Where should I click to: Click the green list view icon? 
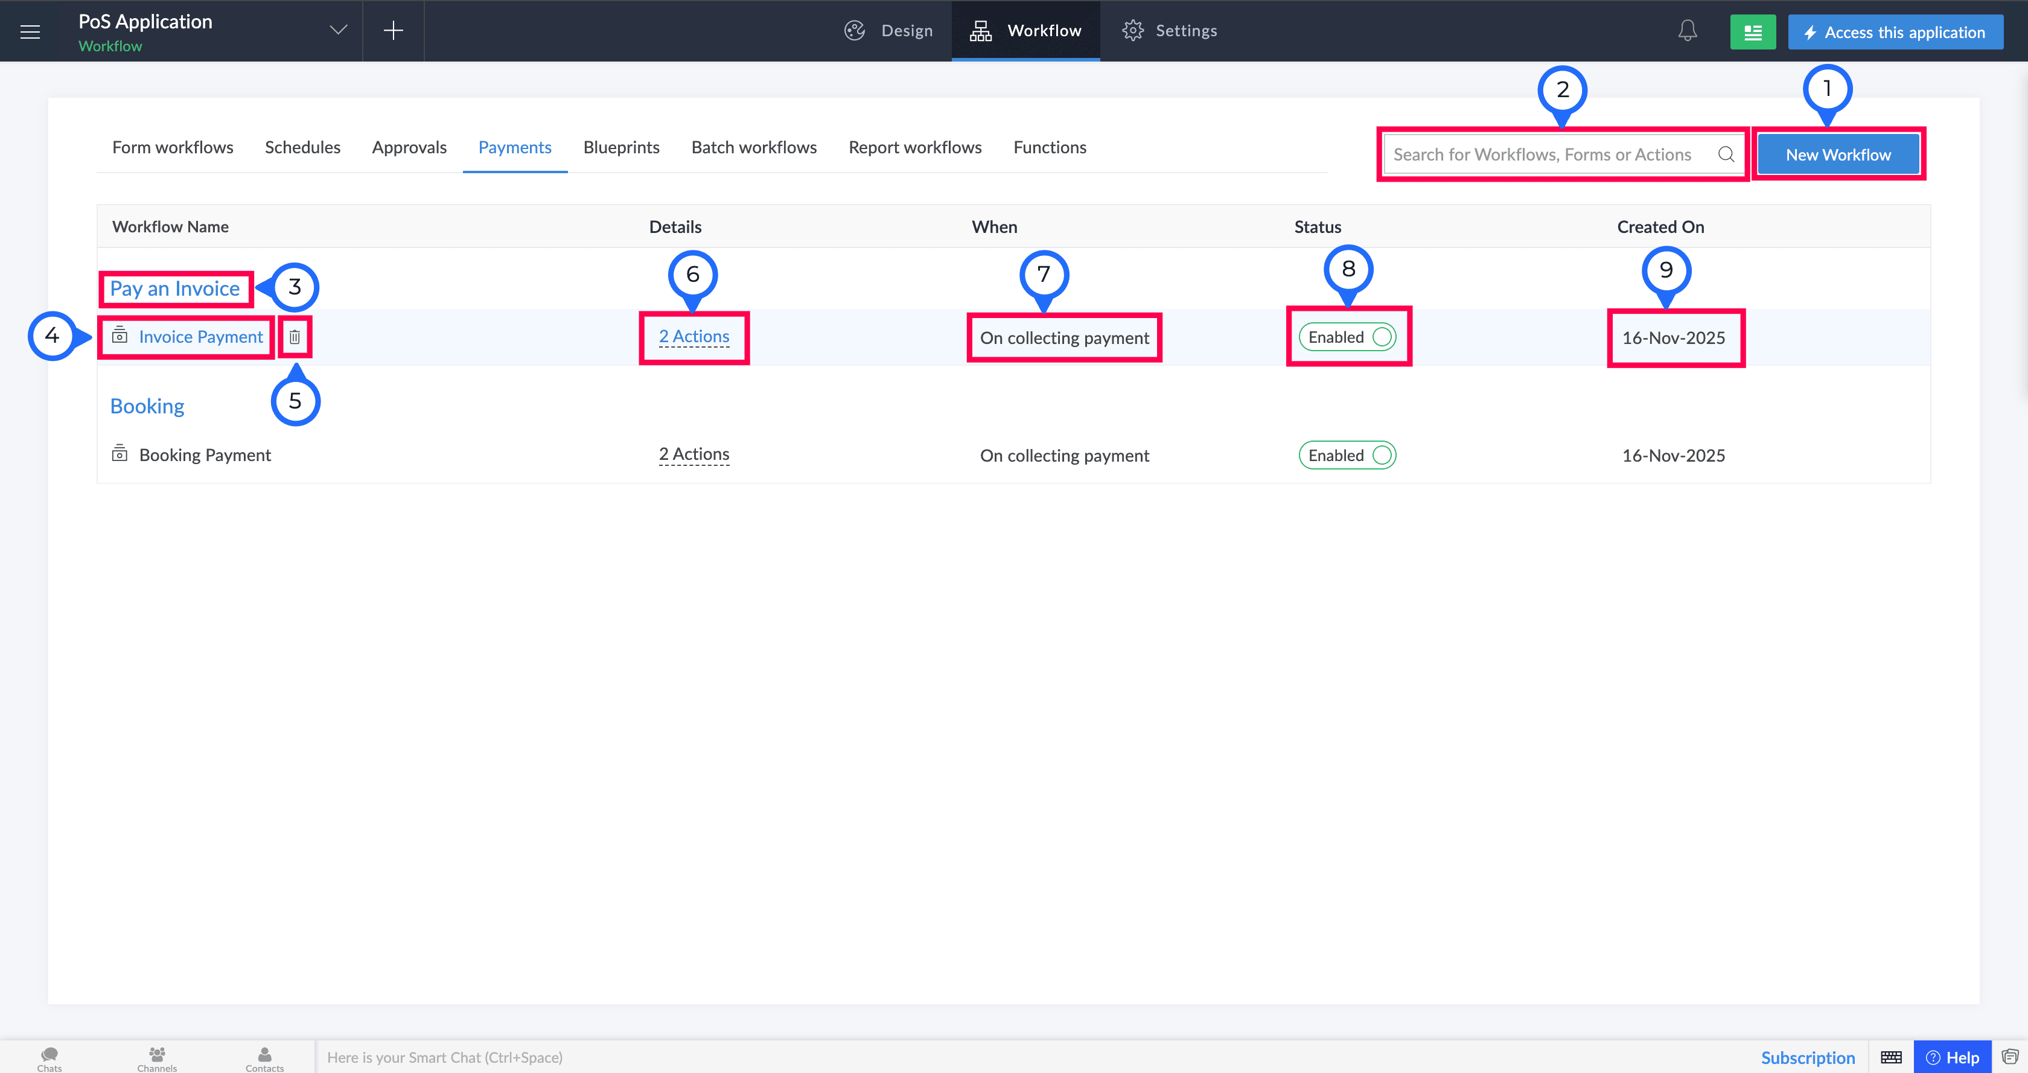(x=1752, y=32)
